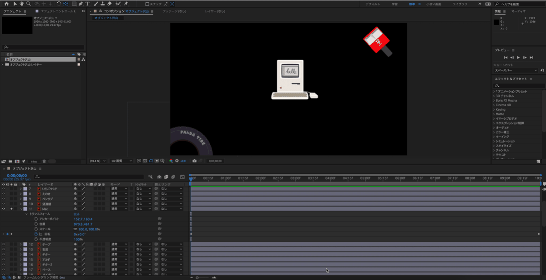This screenshot has width=546, height=280.
Task: Click the リセット link for transform
Action: point(76,214)
